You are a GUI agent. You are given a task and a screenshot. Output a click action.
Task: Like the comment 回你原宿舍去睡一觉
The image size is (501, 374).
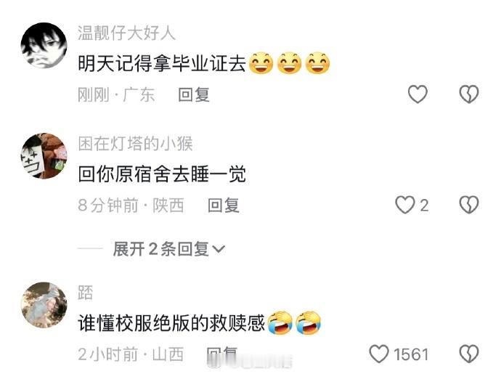405,205
